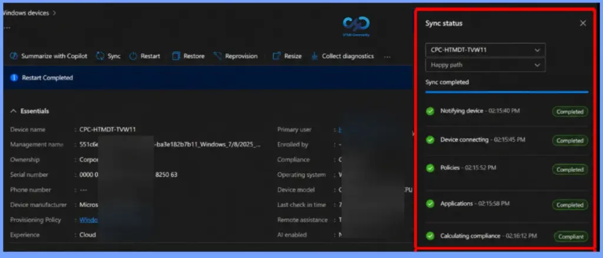This screenshot has height=258, width=603.
Task: Click the Restore icon
Action: (x=176, y=56)
